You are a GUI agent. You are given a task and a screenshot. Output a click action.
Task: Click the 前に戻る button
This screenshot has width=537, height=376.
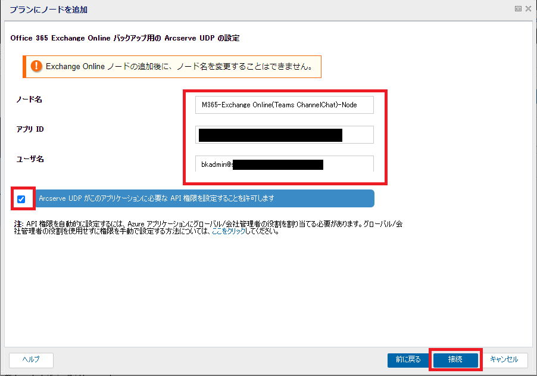(408, 360)
